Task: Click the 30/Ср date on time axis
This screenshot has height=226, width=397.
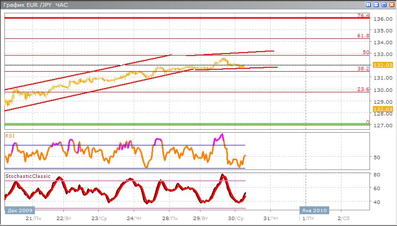Action: click(236, 218)
